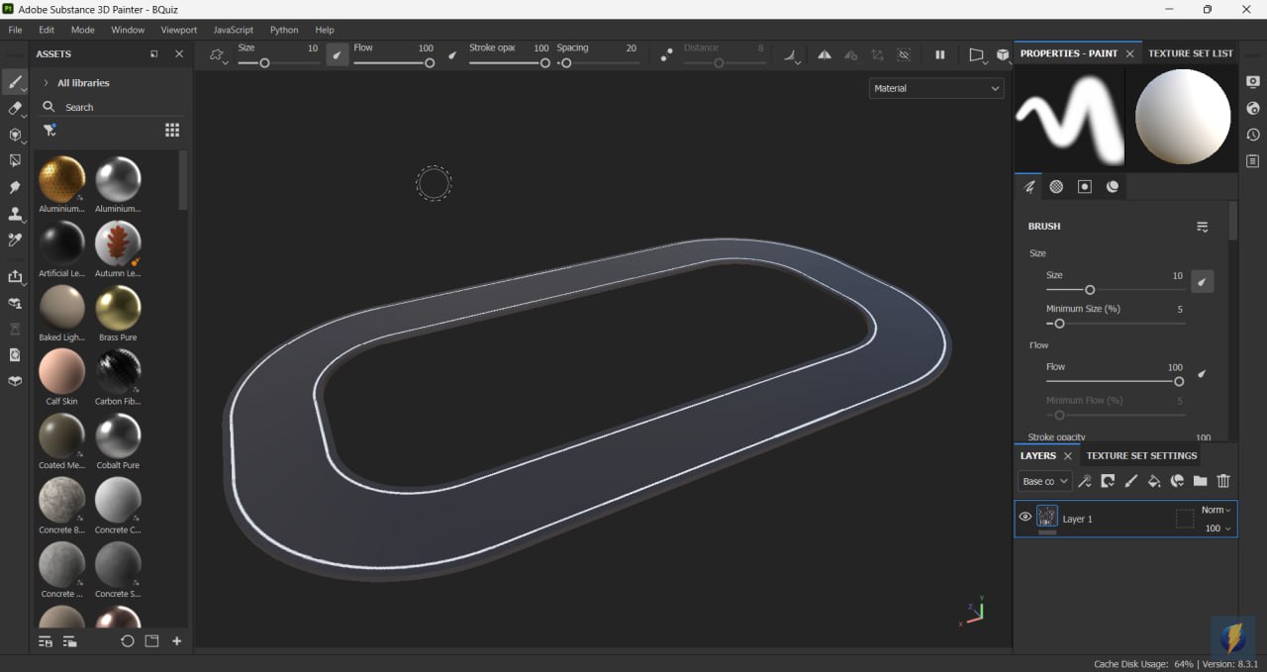Viewport: 1267px width, 672px height.
Task: Add a fill layer in Layers panel
Action: point(1153,481)
